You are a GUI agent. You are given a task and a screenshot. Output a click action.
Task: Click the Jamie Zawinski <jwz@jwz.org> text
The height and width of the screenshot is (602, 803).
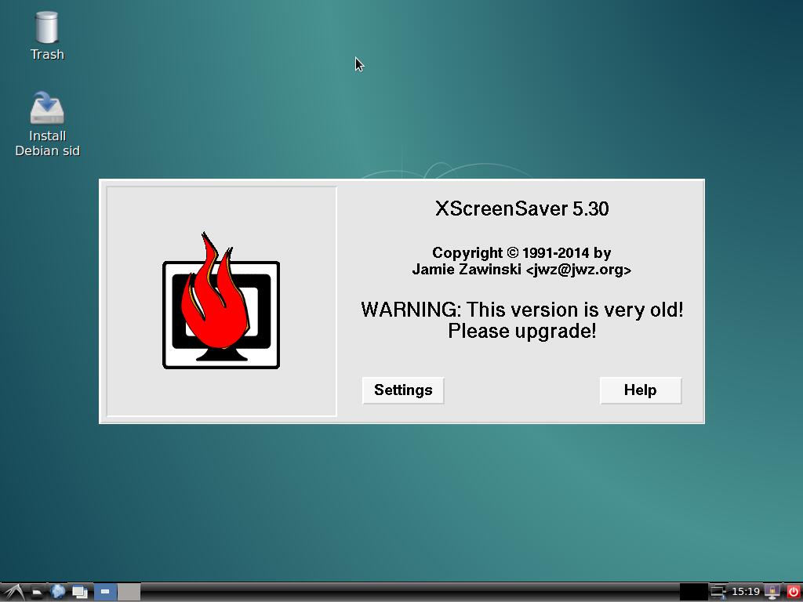point(521,270)
